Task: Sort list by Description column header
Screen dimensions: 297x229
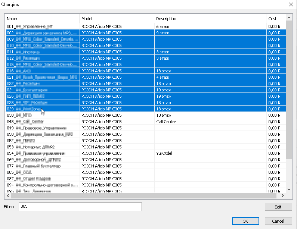Action: [210, 19]
